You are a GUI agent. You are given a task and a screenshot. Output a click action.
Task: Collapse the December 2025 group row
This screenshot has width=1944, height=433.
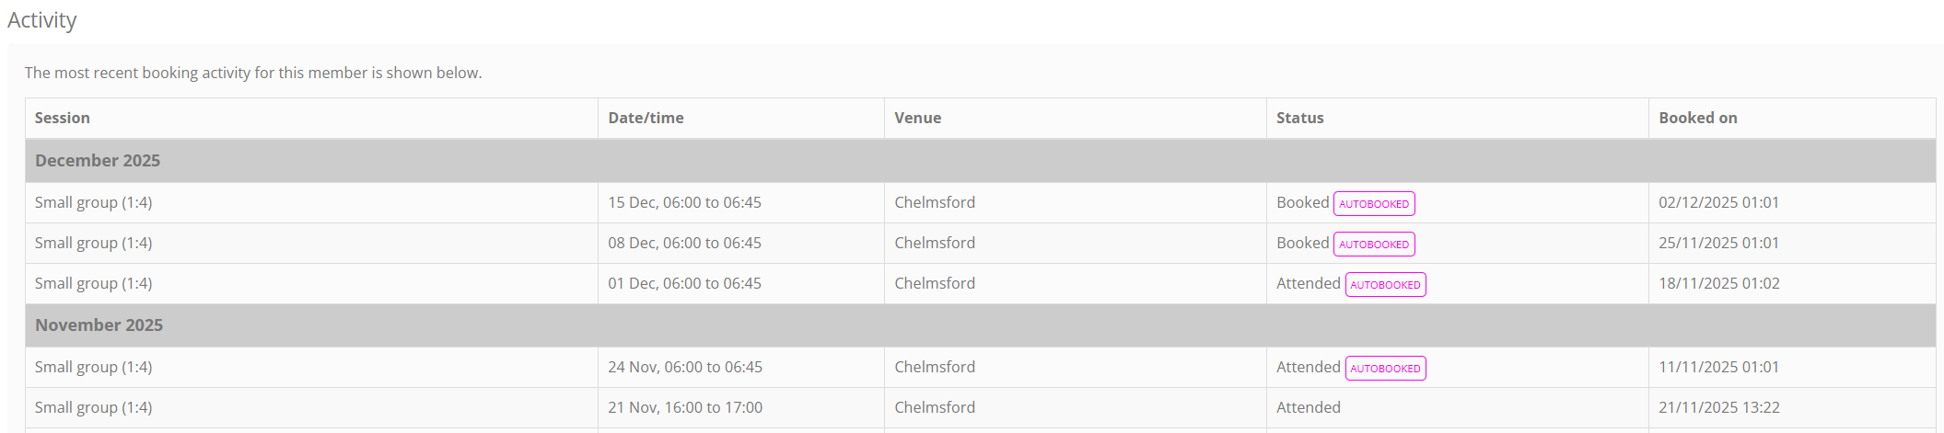tap(98, 161)
